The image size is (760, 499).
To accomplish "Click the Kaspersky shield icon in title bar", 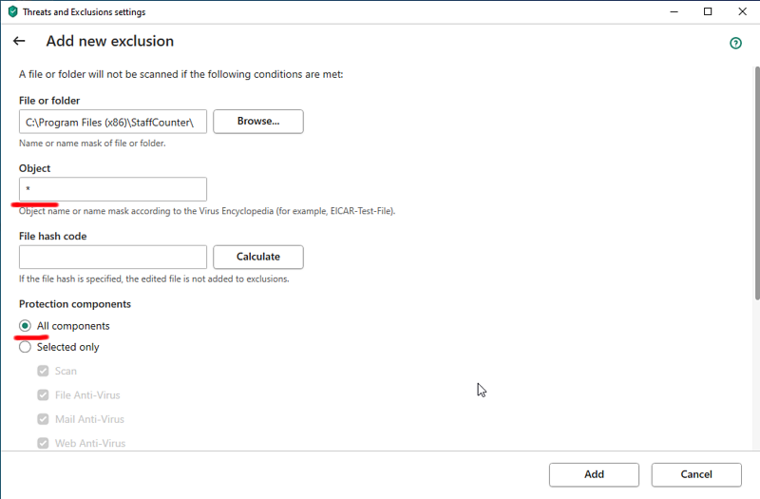I will point(13,11).
